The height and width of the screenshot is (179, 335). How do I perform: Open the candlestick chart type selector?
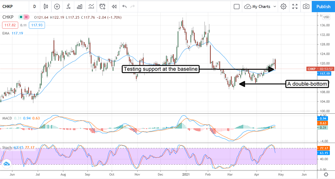(x=46, y=6)
